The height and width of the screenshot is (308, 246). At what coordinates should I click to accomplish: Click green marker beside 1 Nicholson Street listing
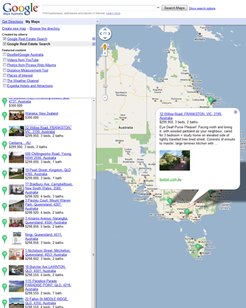point(4,255)
